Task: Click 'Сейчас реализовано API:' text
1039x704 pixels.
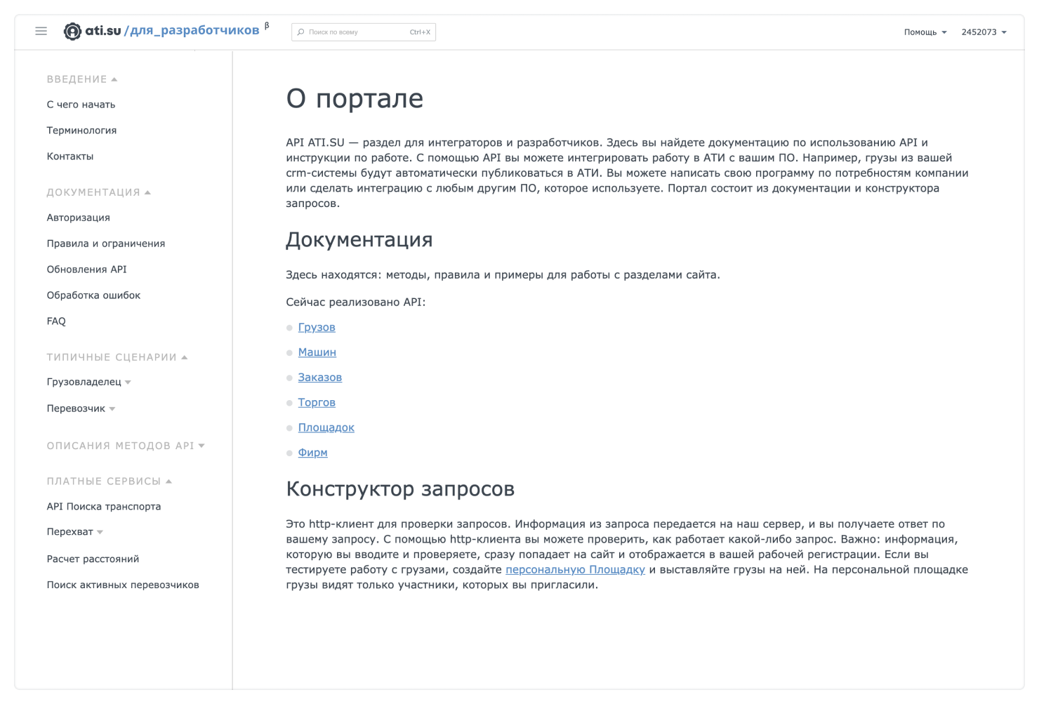Action: tap(356, 303)
